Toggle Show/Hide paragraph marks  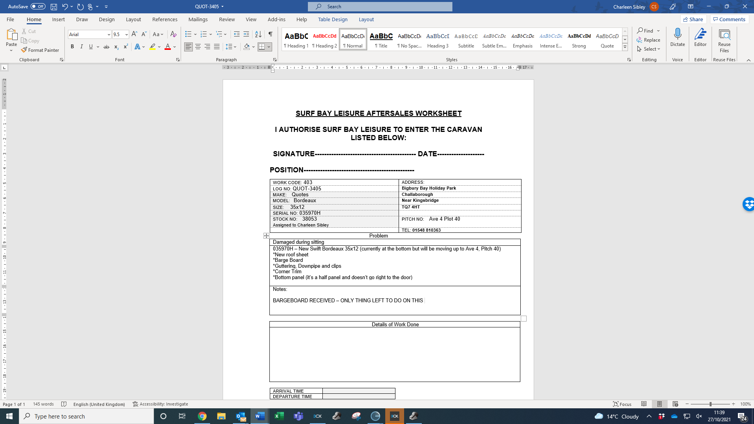(270, 34)
